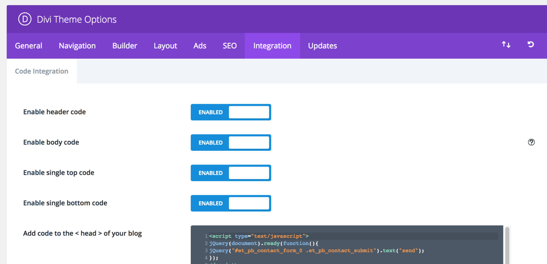Click code line 3 contact submit text

316,251
